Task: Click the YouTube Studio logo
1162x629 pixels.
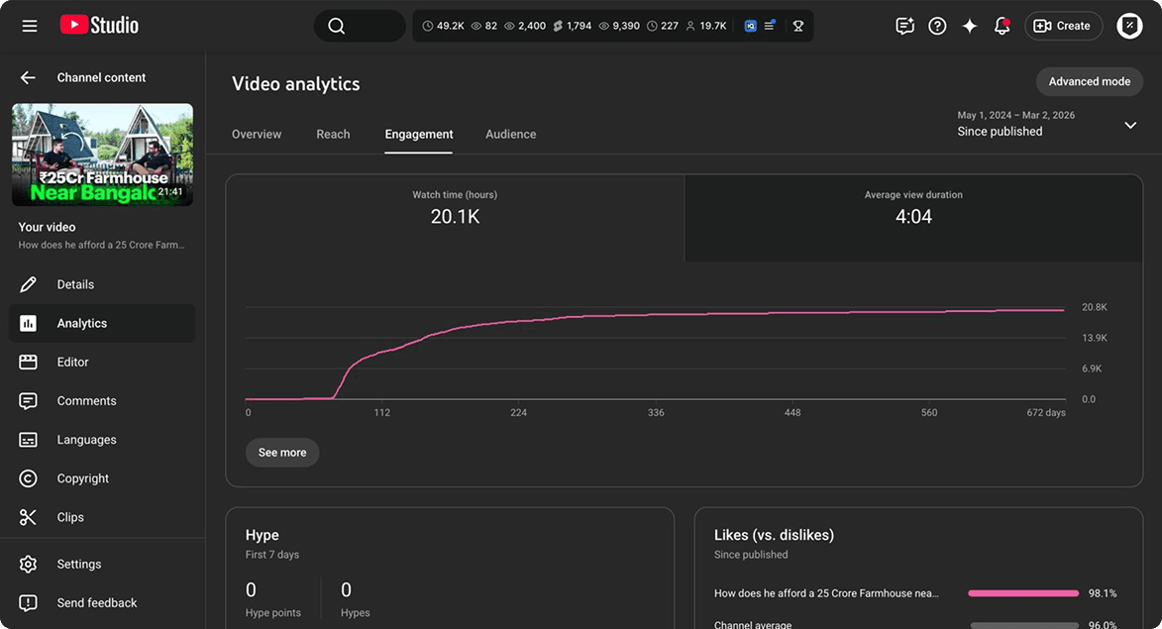Action: [99, 25]
